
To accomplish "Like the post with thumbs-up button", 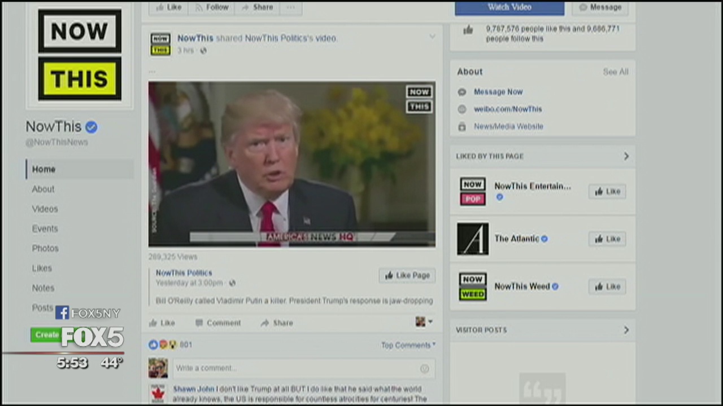I will click(162, 323).
